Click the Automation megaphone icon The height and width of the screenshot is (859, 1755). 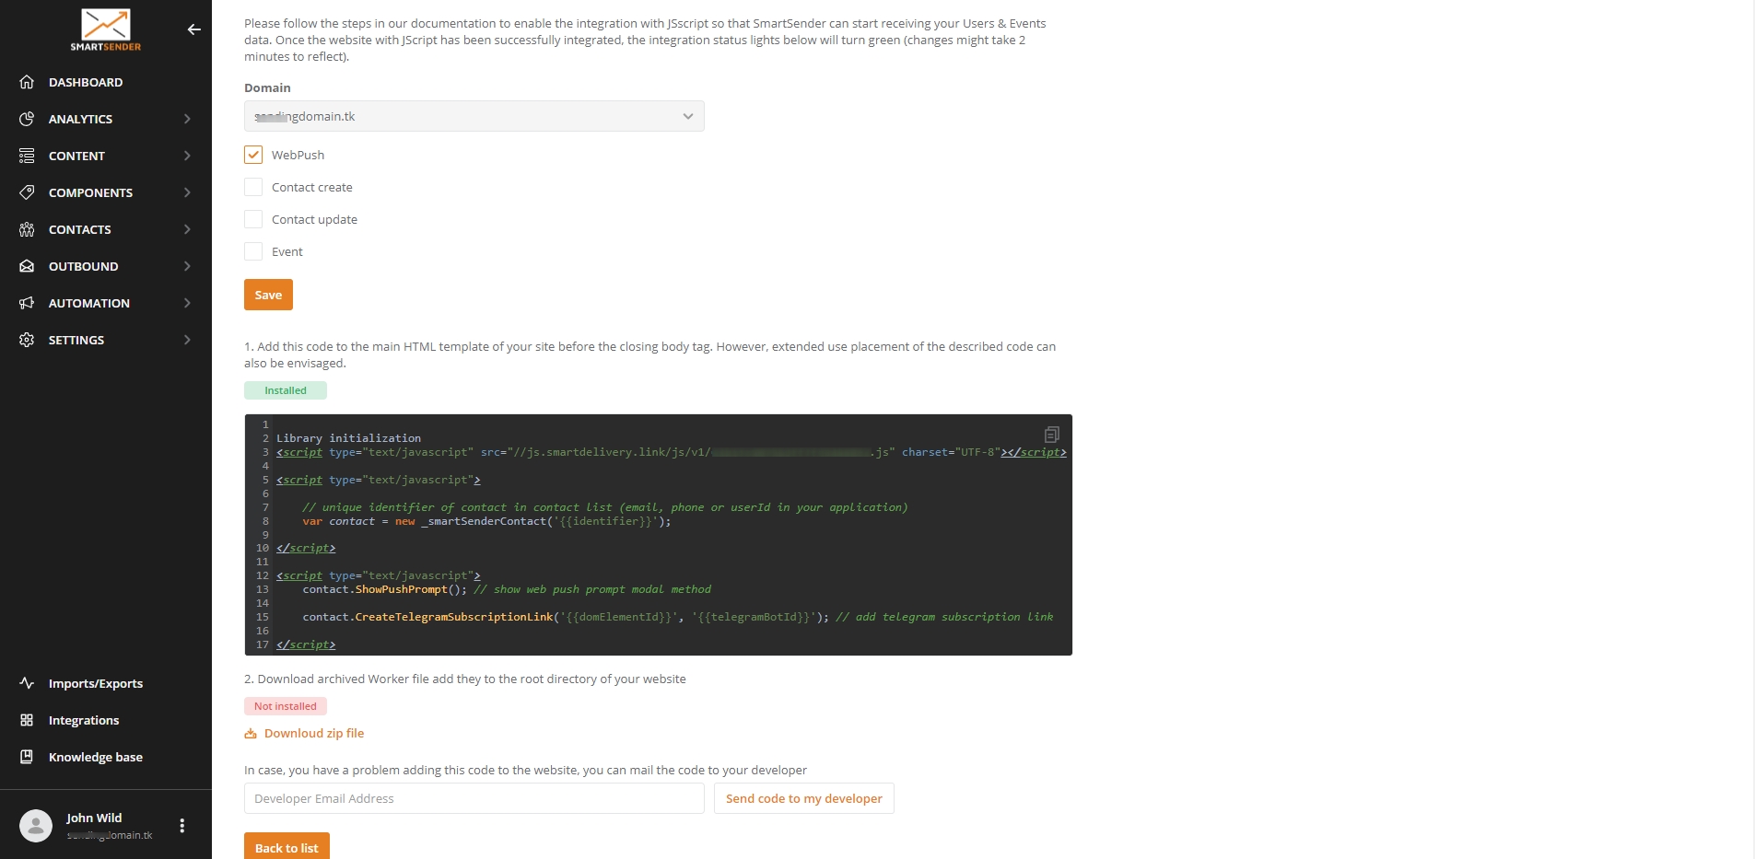27,303
